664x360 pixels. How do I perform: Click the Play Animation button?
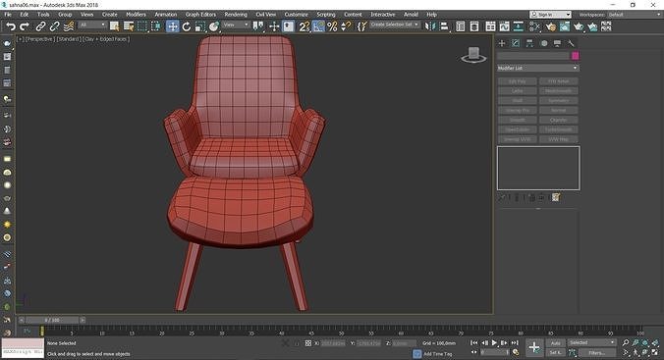pos(494,343)
